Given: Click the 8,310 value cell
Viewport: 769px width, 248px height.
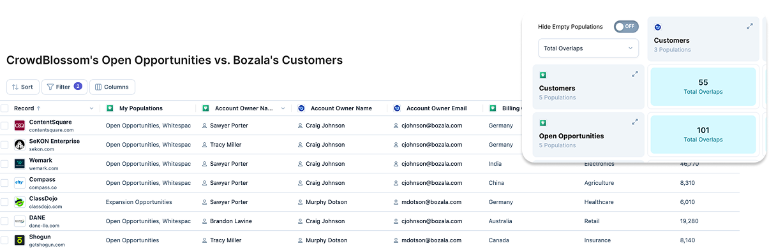Looking at the screenshot, I should point(688,183).
